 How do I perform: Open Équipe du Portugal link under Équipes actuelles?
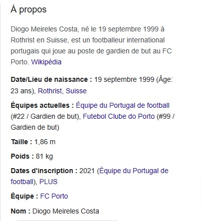coord(123,105)
